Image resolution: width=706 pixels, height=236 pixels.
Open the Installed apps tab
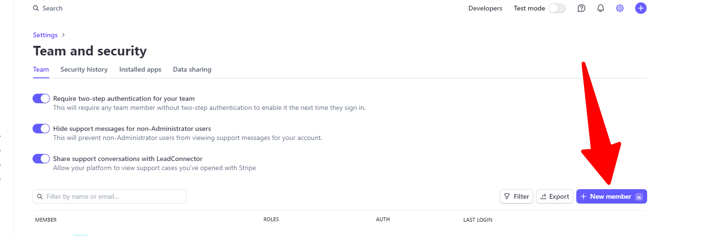point(140,69)
